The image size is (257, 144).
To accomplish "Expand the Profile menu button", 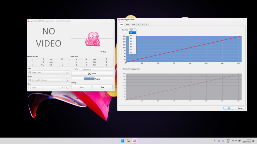I will [x=76, y=69].
